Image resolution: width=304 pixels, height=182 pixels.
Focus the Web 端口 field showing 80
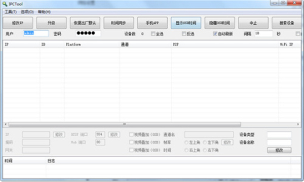100,143
